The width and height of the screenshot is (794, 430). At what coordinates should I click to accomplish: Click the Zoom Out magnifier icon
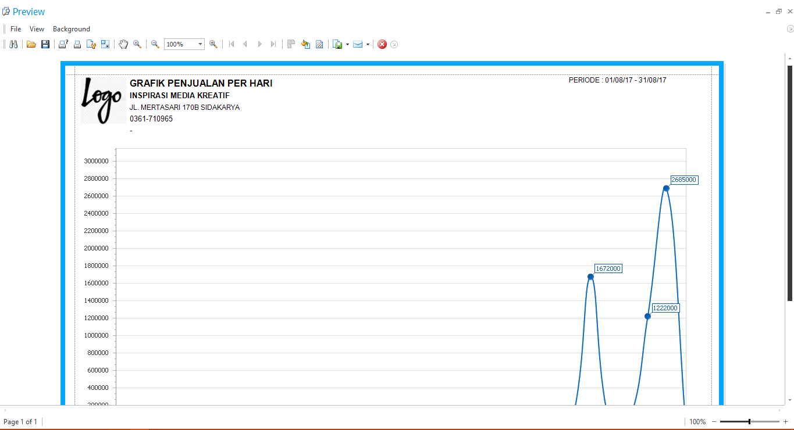point(155,44)
